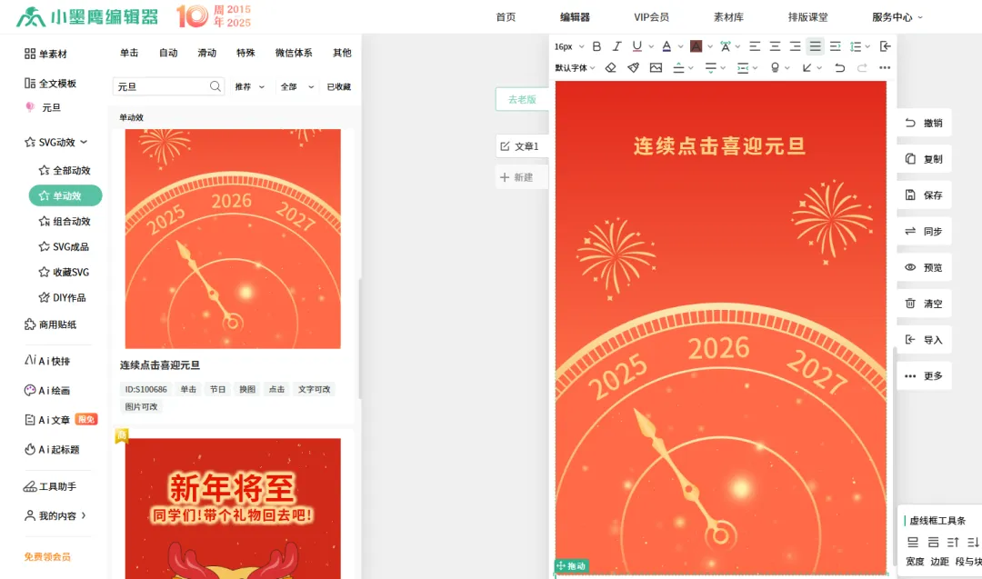982x579 pixels.
Task: Click 清空 trash button
Action: [x=925, y=304]
